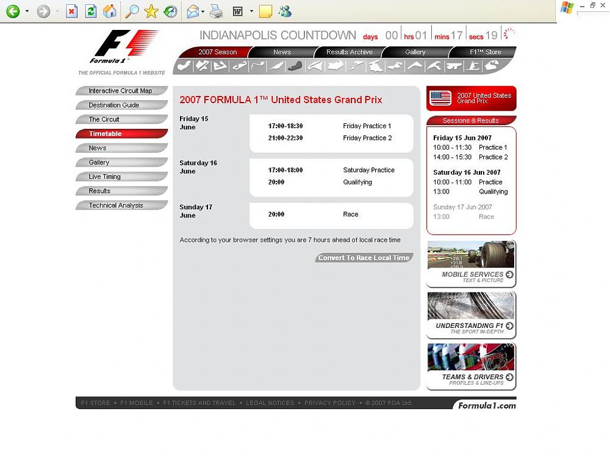610x458 pixels.
Task: Expand the Mail button dropdown arrow
Action: [203, 11]
